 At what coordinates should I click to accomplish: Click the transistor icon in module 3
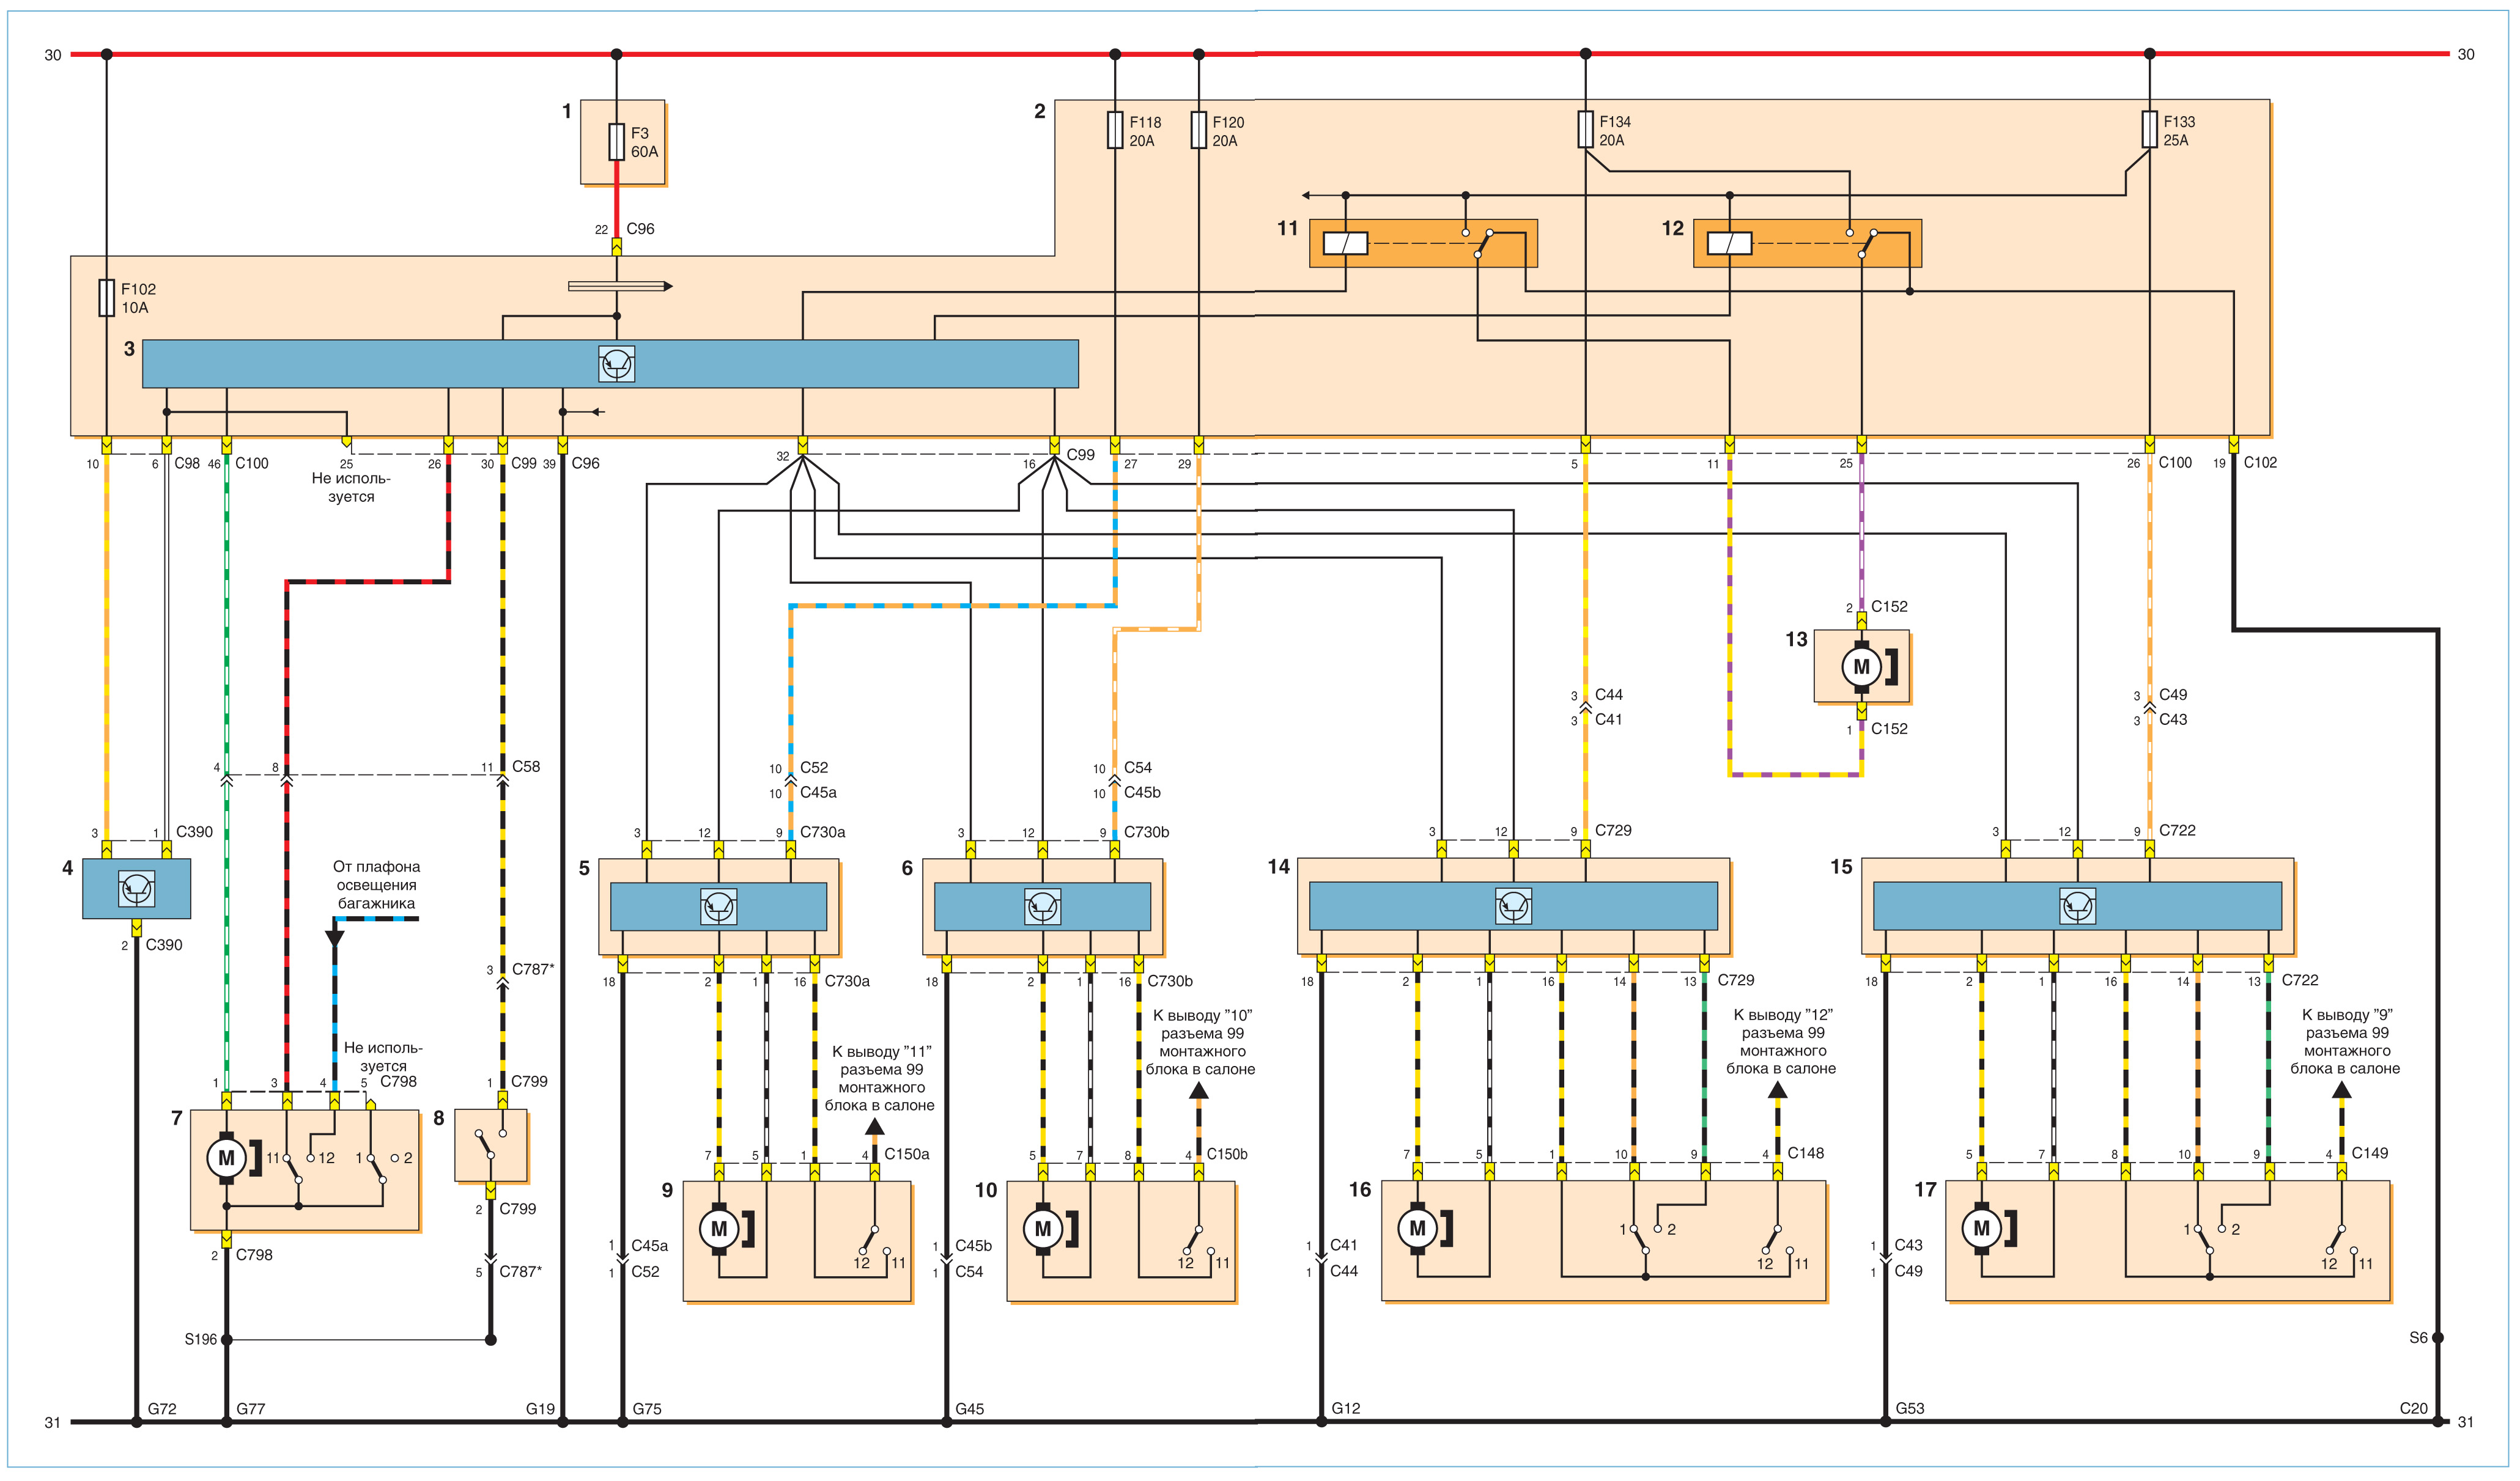tap(616, 364)
